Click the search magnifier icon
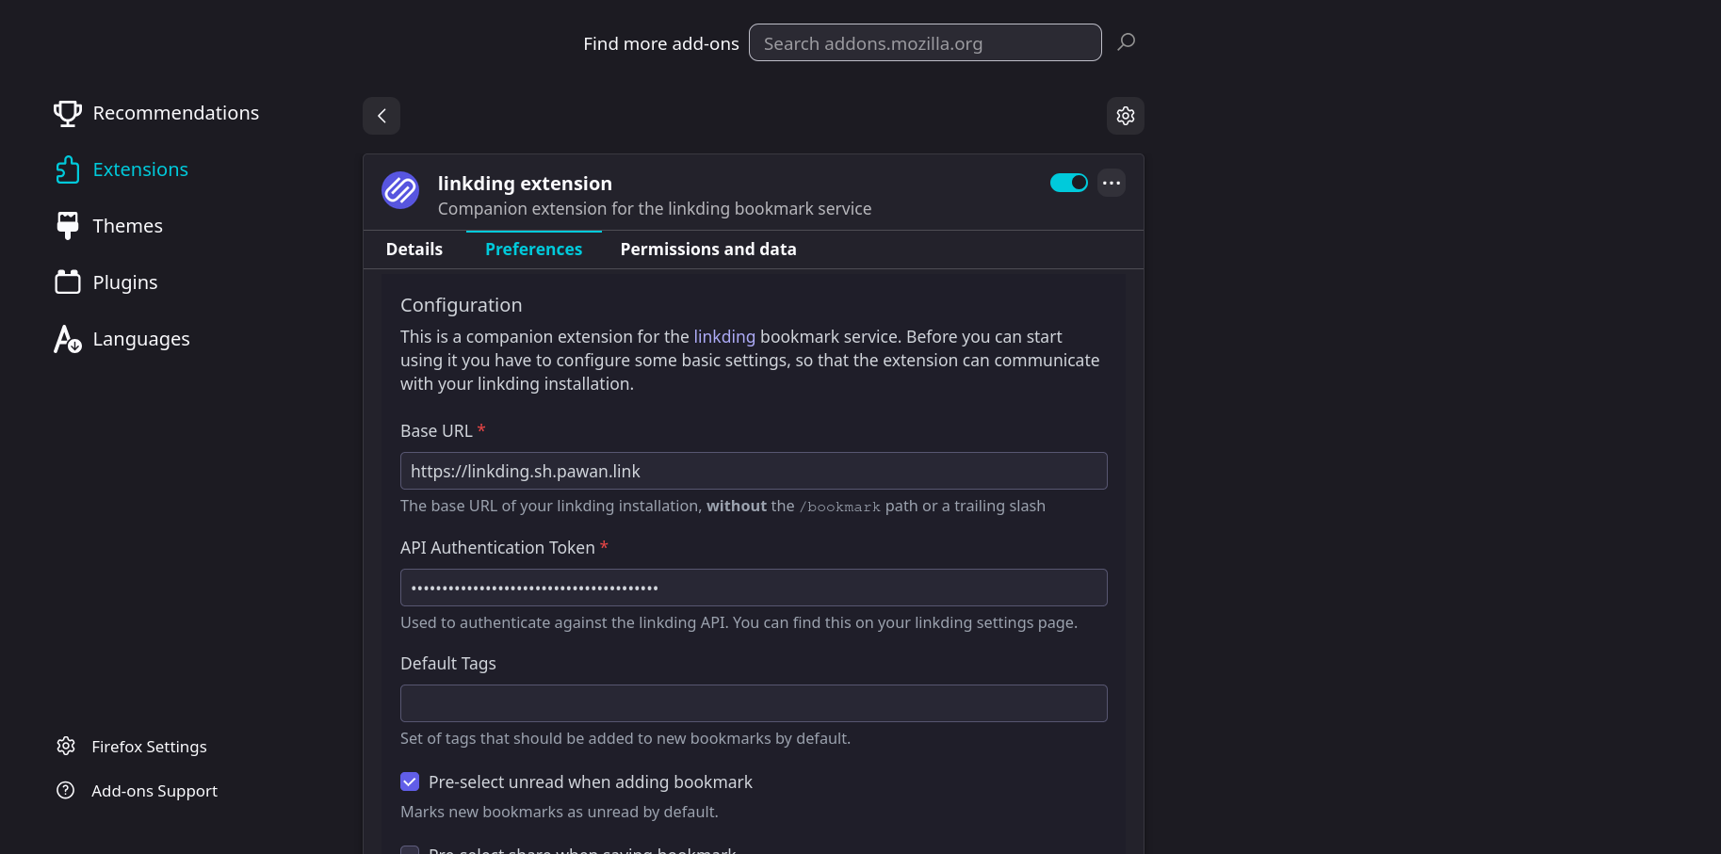Viewport: 1721px width, 854px height. pyautogui.click(x=1126, y=41)
